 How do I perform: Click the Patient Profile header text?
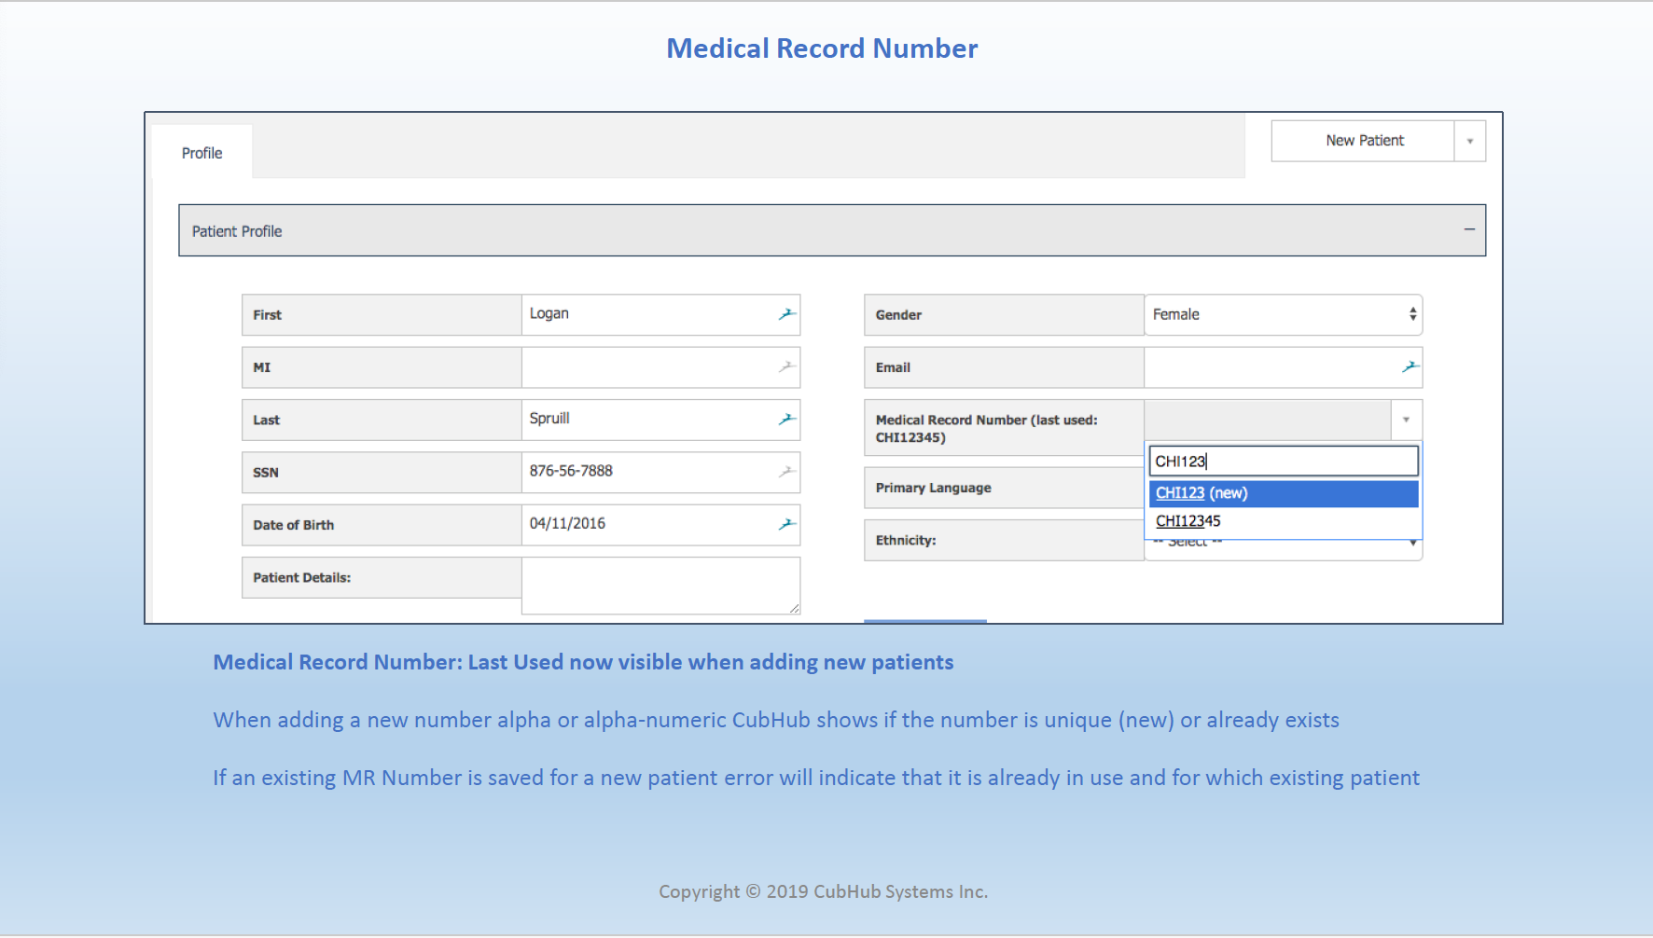pos(237,231)
